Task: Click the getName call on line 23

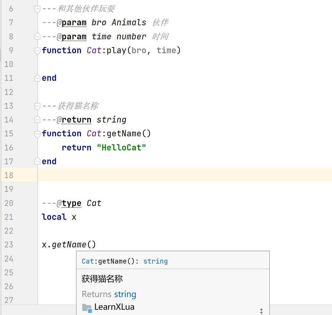Action: point(69,244)
